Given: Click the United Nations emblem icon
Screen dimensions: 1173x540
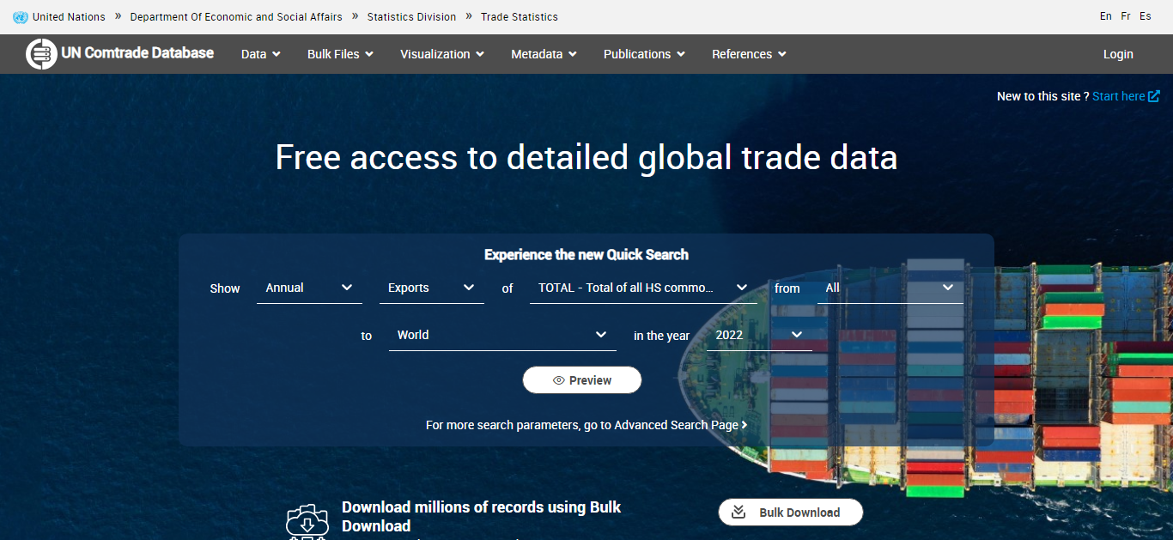Looking at the screenshot, I should 21,17.
